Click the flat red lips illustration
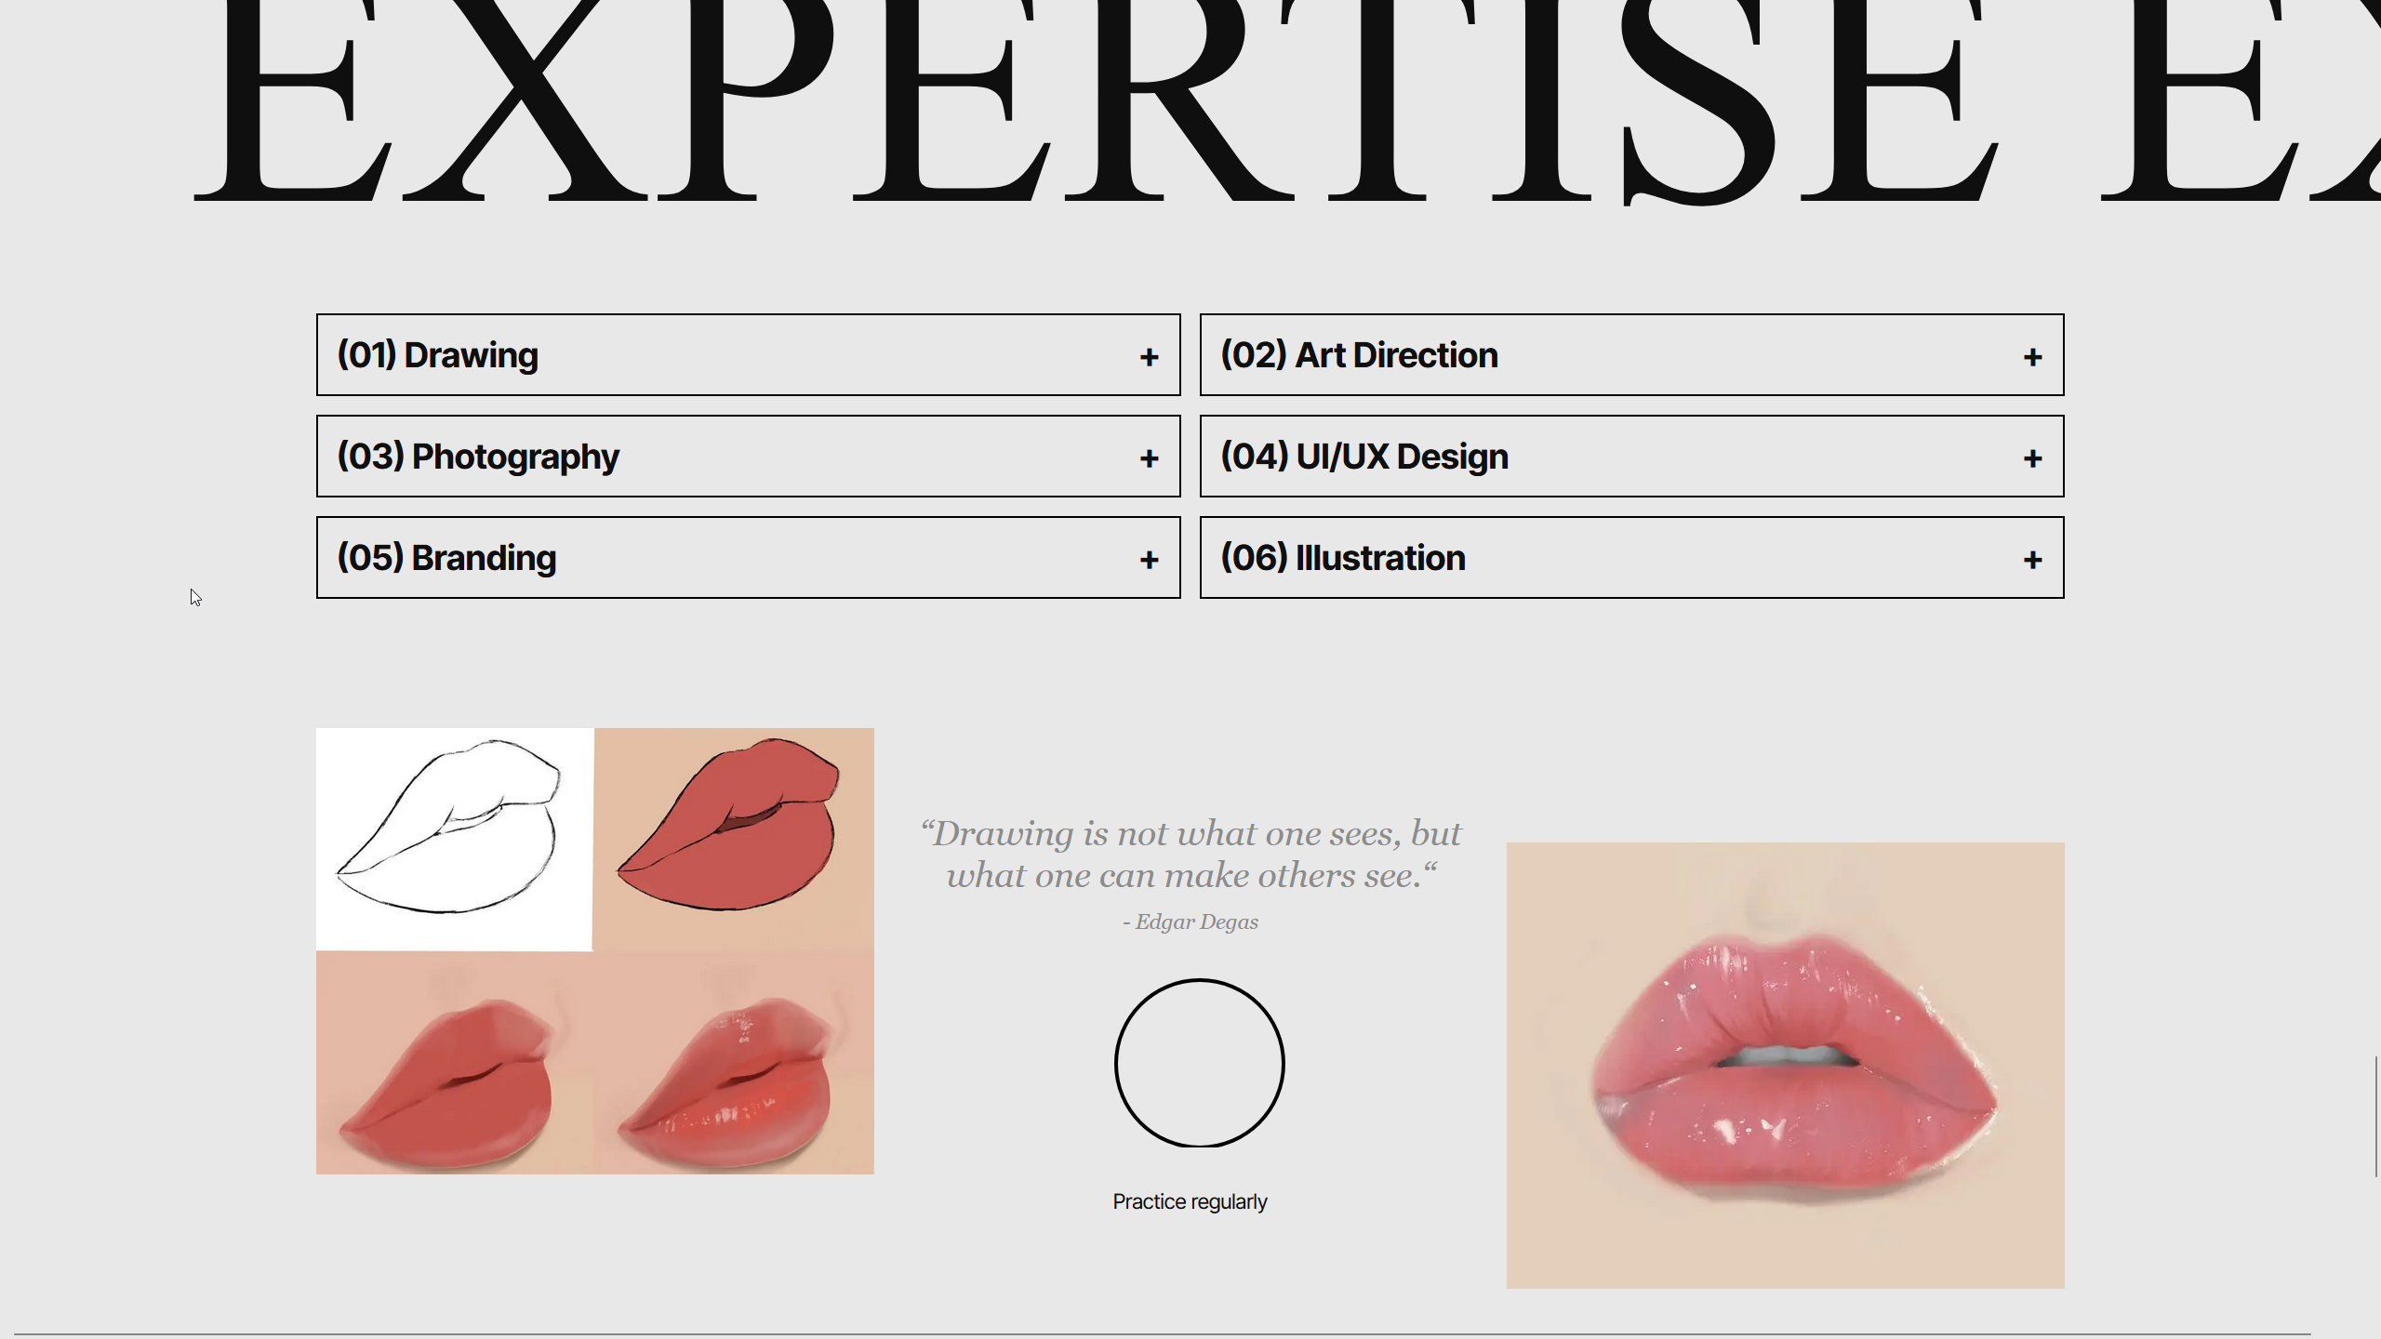This screenshot has height=1339, width=2381. click(x=735, y=837)
